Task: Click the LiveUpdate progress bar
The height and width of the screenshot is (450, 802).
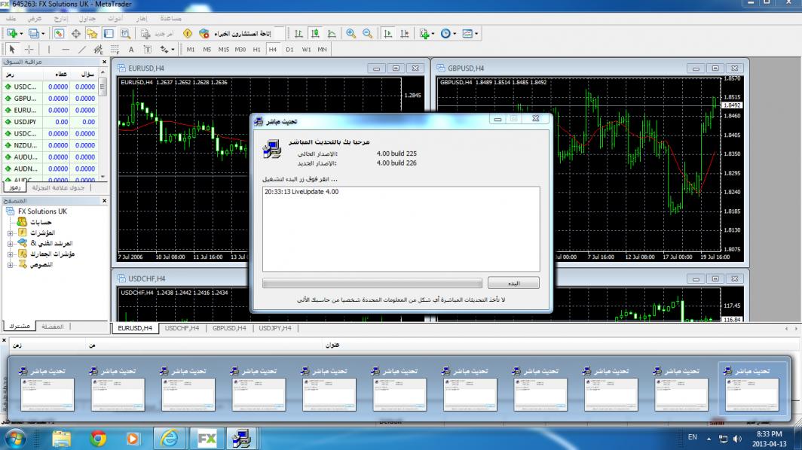Action: (372, 283)
